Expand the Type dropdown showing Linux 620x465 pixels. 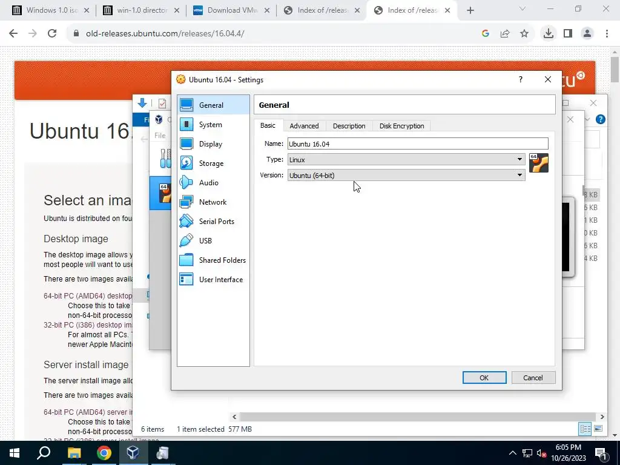[x=406, y=159]
